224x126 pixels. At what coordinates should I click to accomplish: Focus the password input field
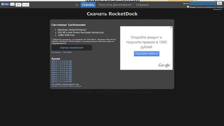click(x=210, y=3)
